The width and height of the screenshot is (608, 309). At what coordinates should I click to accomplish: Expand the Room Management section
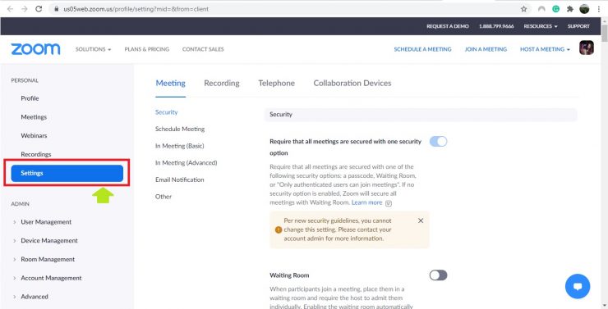[48, 259]
